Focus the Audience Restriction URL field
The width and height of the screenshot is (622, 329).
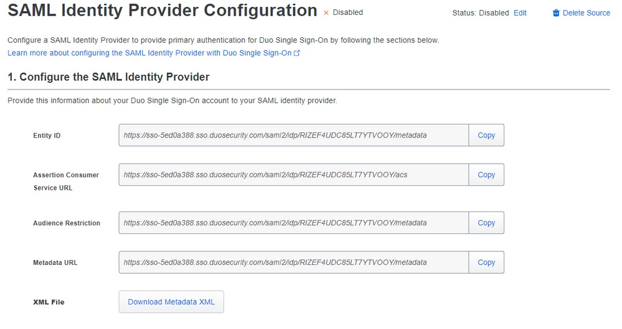click(293, 223)
